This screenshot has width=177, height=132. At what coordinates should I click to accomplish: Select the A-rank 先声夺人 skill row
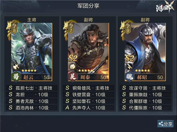tap(88, 108)
